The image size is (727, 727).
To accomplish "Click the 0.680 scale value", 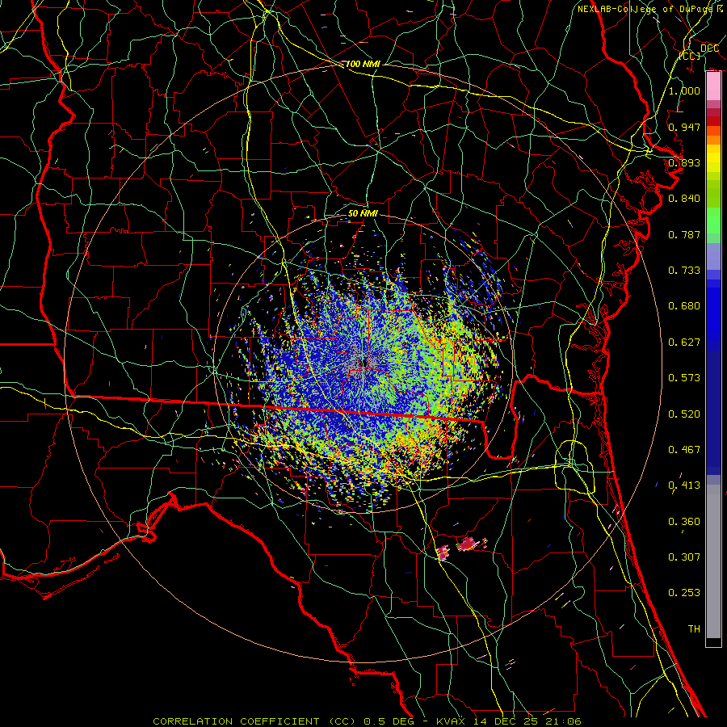I will pos(684,306).
